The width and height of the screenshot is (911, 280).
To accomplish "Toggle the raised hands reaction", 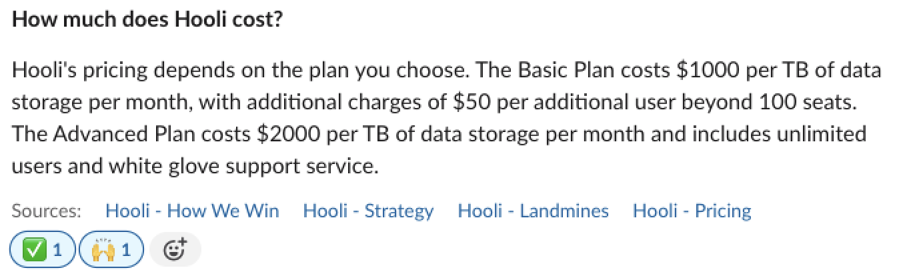I will (110, 250).
